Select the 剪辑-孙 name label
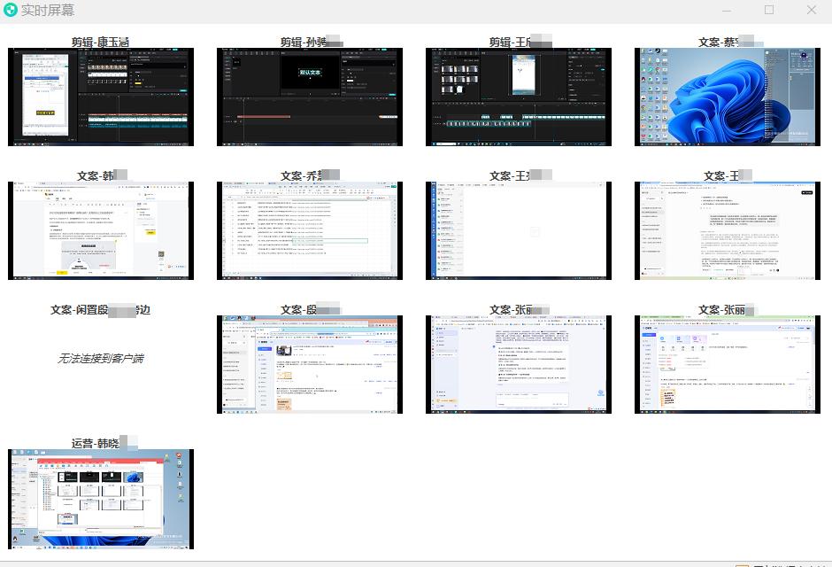The width and height of the screenshot is (832, 567). (x=312, y=42)
